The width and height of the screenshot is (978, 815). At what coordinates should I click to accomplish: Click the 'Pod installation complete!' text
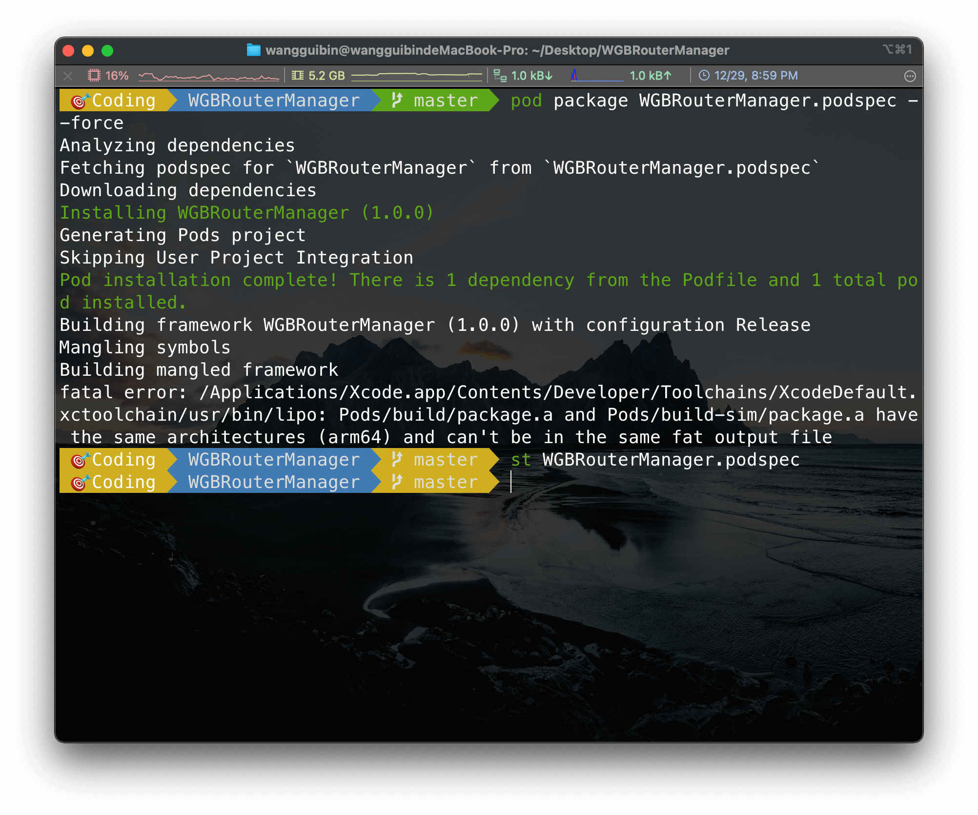click(199, 280)
